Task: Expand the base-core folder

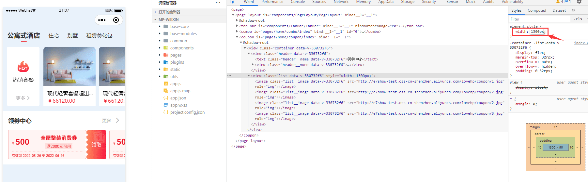Action: pyautogui.click(x=160, y=26)
